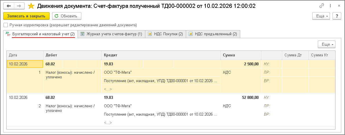
Task: Click the Дебет column header
Action: [x=72, y=55]
